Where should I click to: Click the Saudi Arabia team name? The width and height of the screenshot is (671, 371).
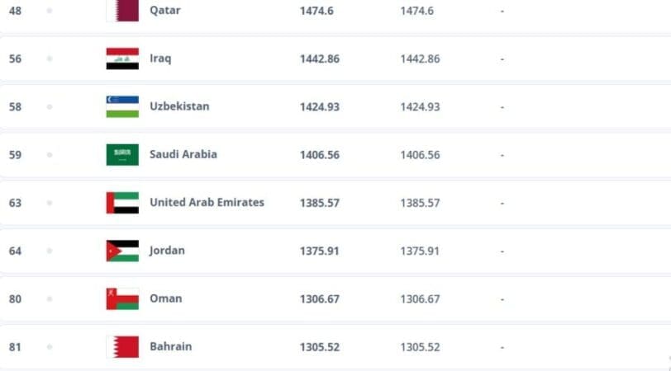point(183,154)
